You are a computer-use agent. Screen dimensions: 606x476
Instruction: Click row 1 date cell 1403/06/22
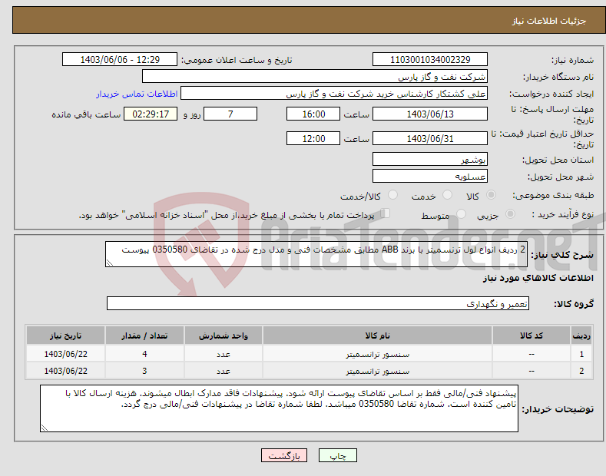66,354
